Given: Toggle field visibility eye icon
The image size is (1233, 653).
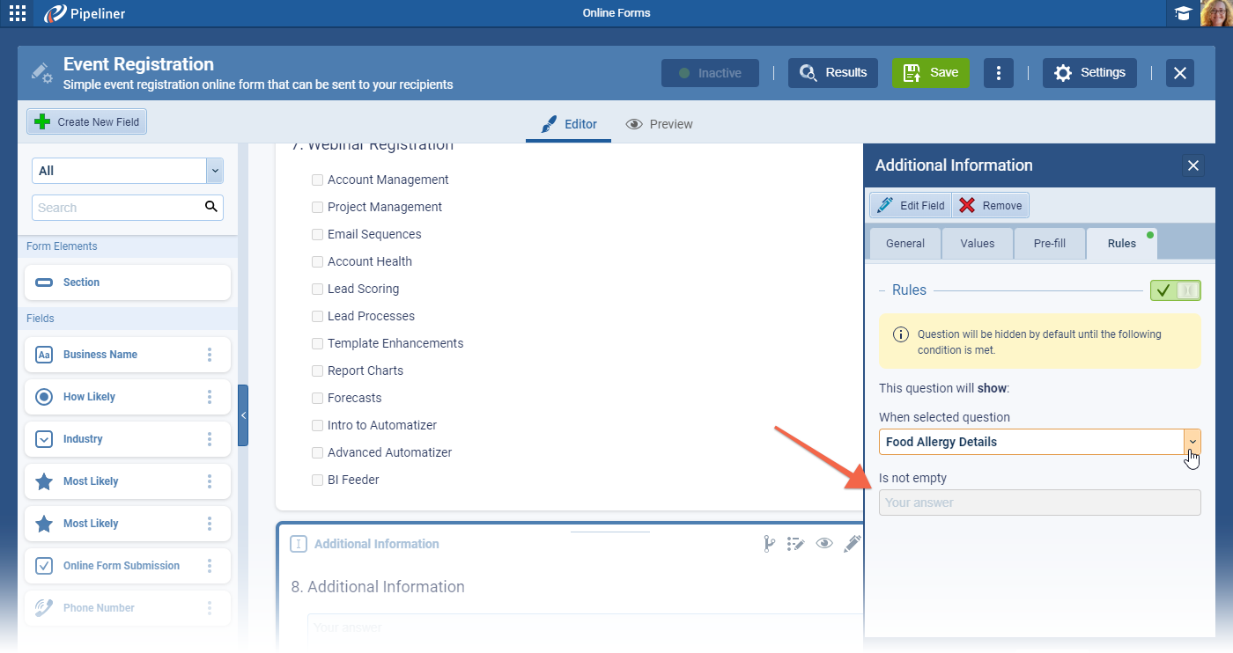Looking at the screenshot, I should (824, 544).
